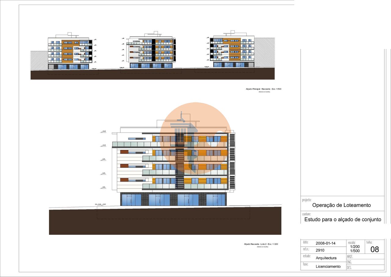Click the hatched area beside the right building

click(x=264, y=52)
